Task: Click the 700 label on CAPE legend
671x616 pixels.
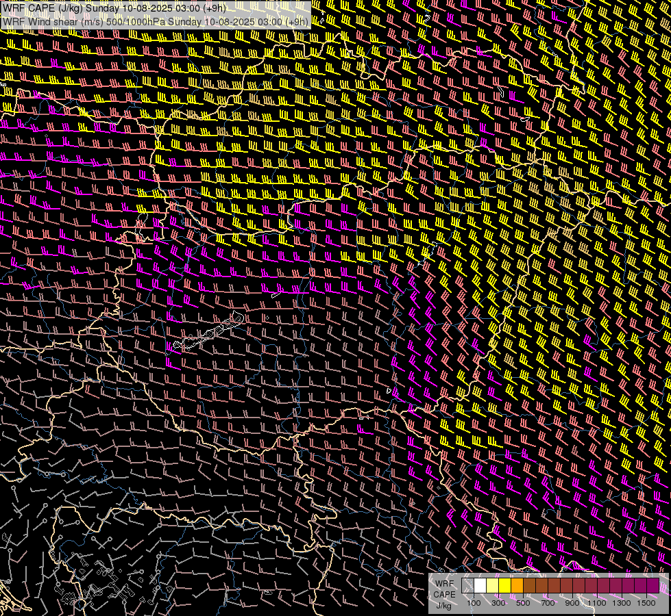Action: [x=548, y=603]
